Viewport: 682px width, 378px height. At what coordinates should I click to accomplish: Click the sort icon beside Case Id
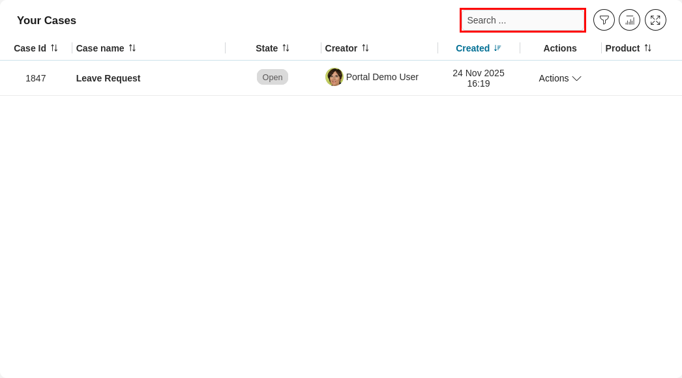coord(54,48)
